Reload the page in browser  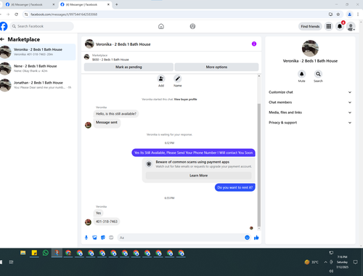click(x=16, y=15)
